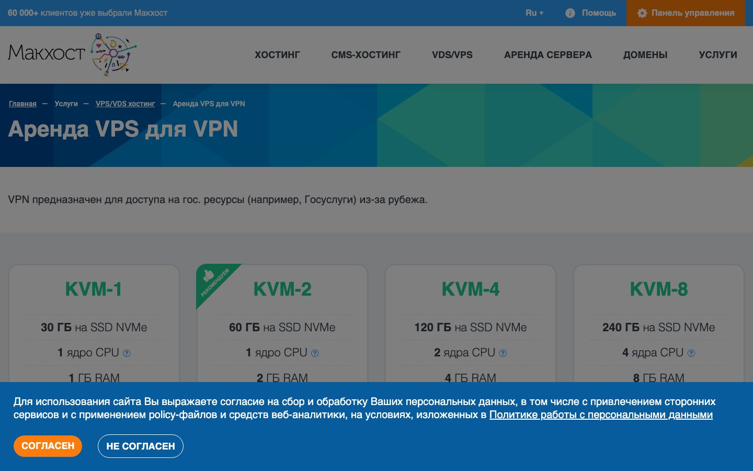This screenshot has width=753, height=471.
Task: Click the 60 ГБ на SSD NVMe text
Action: coord(282,328)
